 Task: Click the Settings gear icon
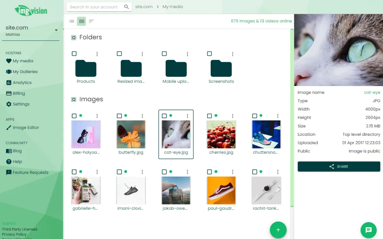[x=9, y=104]
